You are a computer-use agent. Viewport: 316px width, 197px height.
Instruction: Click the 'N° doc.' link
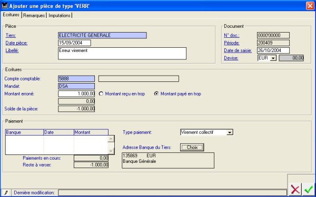[232, 35]
